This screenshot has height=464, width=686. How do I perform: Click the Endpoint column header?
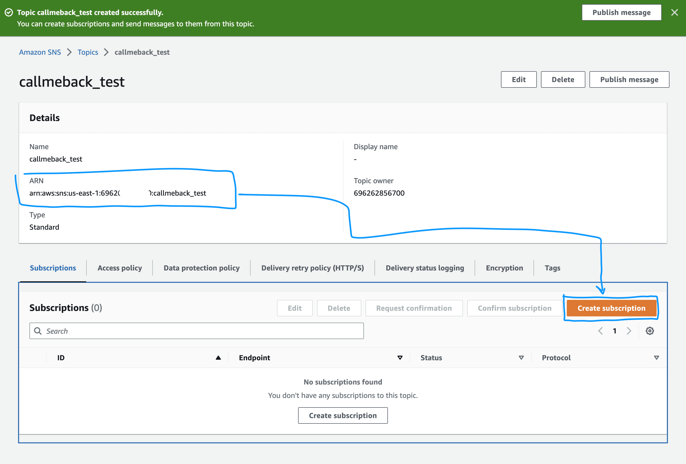pos(254,358)
